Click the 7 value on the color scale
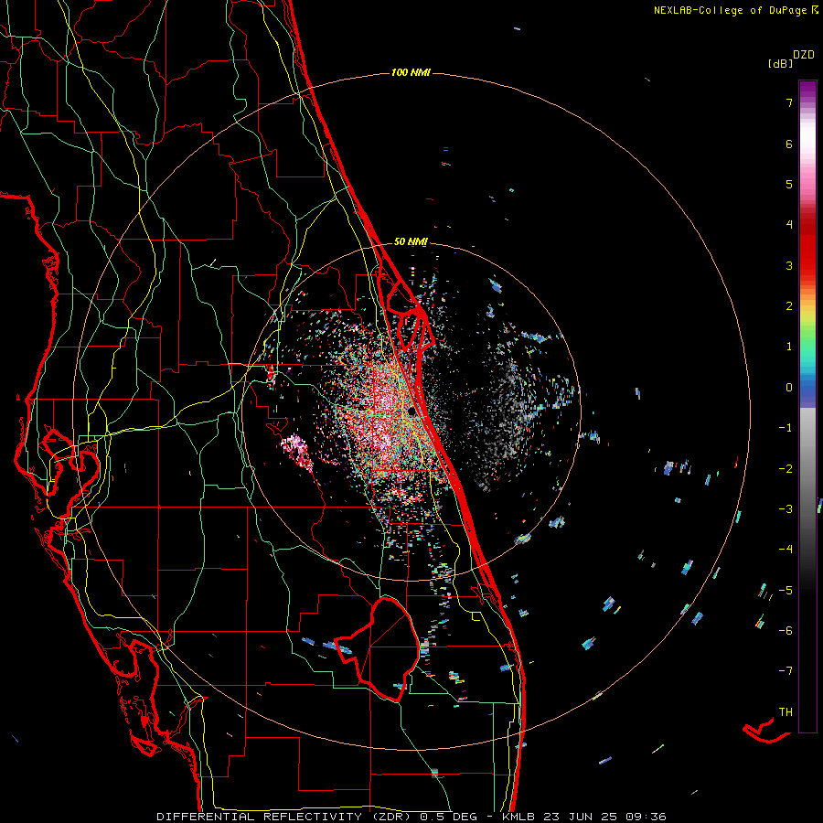The height and width of the screenshot is (823, 823). tap(789, 102)
